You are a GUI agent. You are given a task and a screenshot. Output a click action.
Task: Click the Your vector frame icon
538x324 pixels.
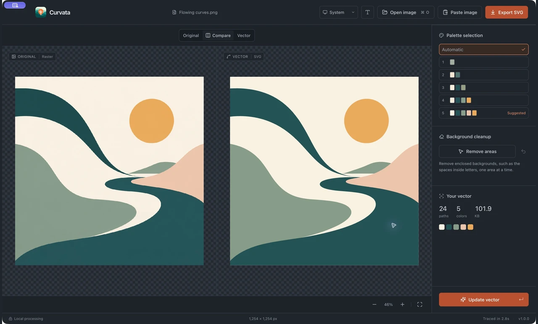pos(441,196)
